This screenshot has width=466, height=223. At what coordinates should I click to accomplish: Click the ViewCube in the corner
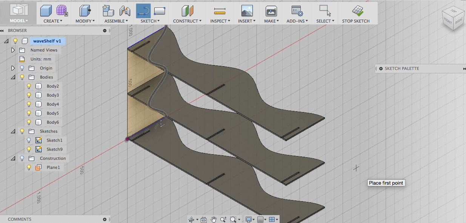pos(453,18)
